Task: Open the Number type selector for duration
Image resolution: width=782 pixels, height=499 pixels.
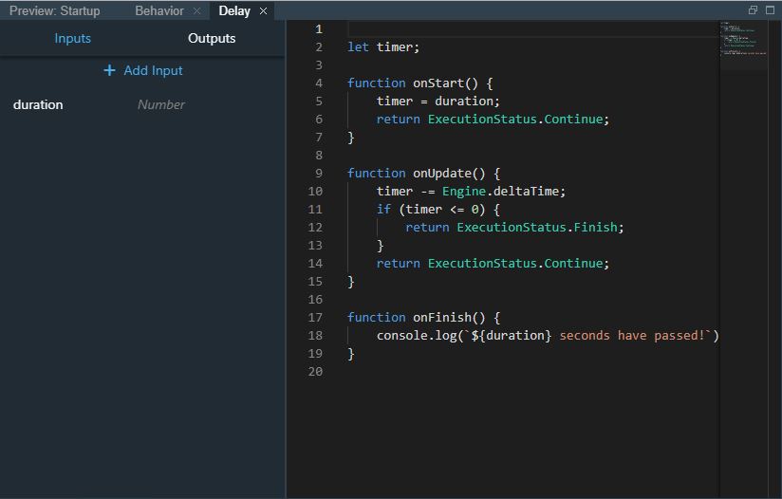Action: 161,104
